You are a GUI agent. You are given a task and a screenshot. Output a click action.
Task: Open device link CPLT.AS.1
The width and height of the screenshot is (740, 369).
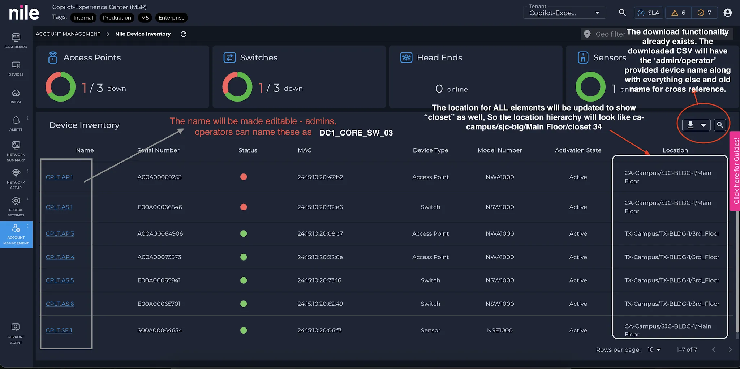(x=59, y=207)
